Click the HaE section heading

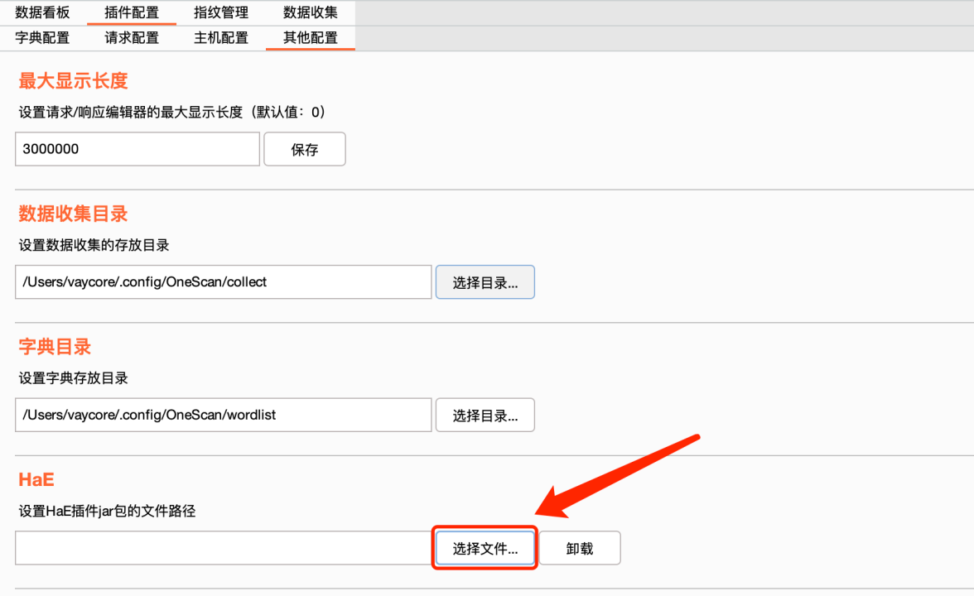[36, 479]
